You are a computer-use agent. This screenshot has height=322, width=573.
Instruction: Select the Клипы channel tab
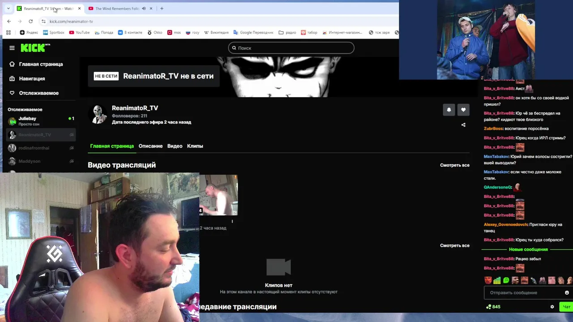tap(195, 146)
